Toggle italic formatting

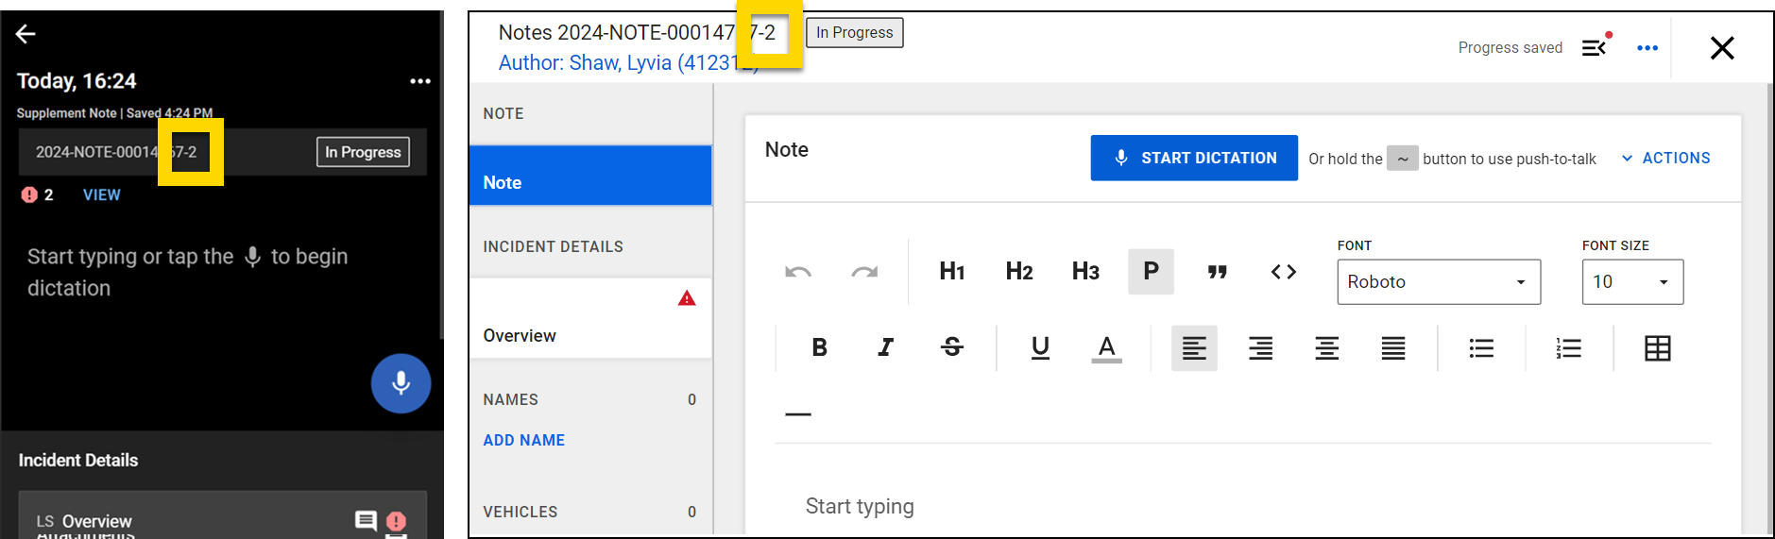885,347
